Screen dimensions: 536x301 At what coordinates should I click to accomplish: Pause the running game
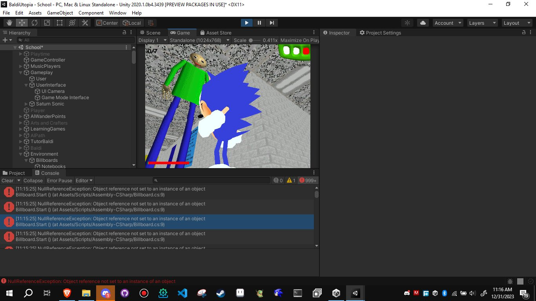tap(259, 23)
